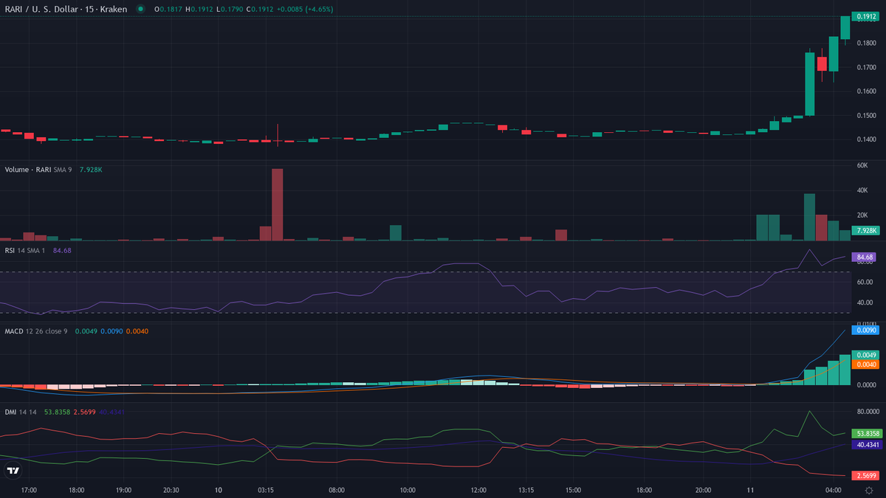The height and width of the screenshot is (498, 886).
Task: Click the green DMI label 53.8358 on axis
Action: tap(865, 433)
